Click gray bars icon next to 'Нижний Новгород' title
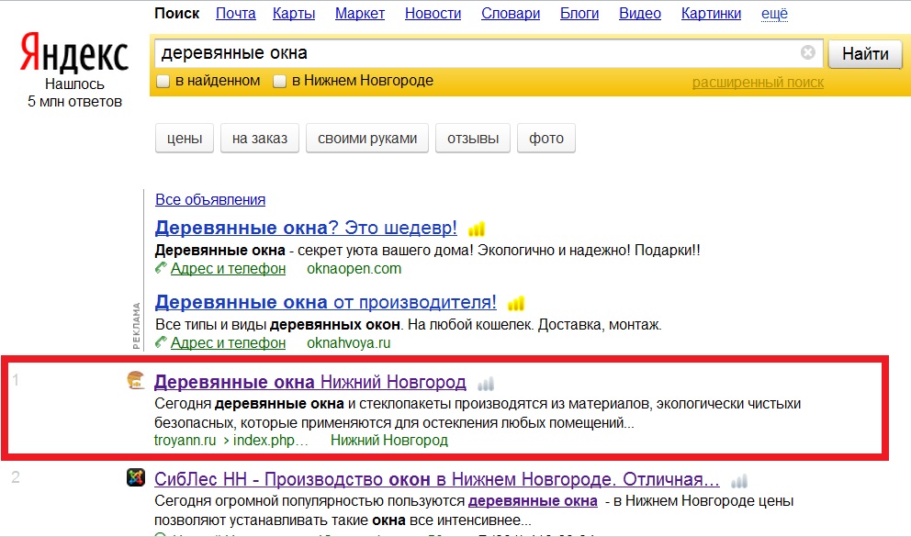The image size is (911, 537). (486, 384)
